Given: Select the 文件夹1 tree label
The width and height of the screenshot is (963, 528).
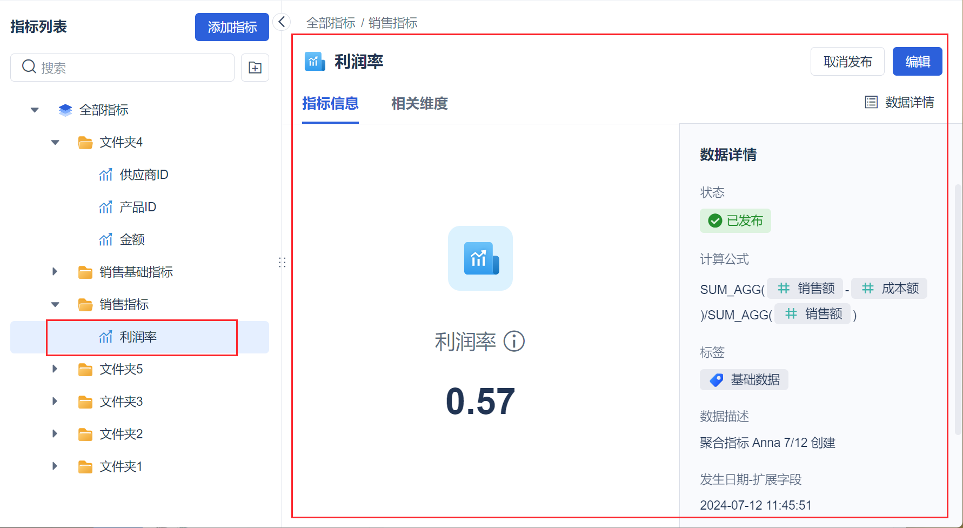Looking at the screenshot, I should (x=121, y=467).
